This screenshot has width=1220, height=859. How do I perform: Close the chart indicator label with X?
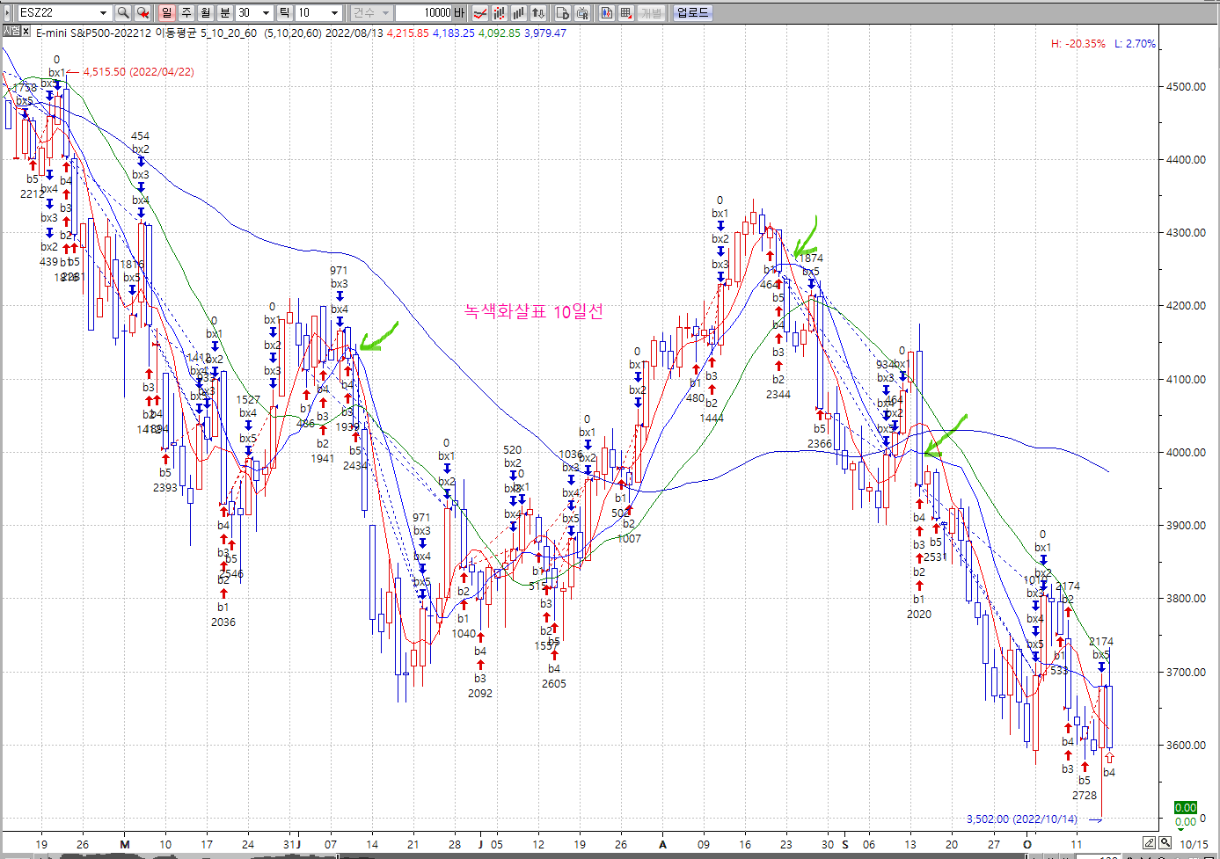[x=26, y=32]
